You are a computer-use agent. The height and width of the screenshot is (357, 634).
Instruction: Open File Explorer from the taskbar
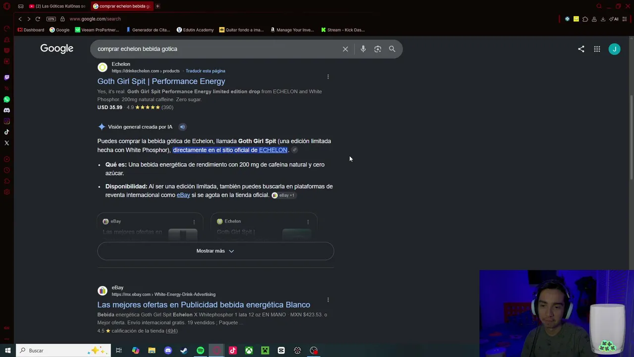(152, 351)
